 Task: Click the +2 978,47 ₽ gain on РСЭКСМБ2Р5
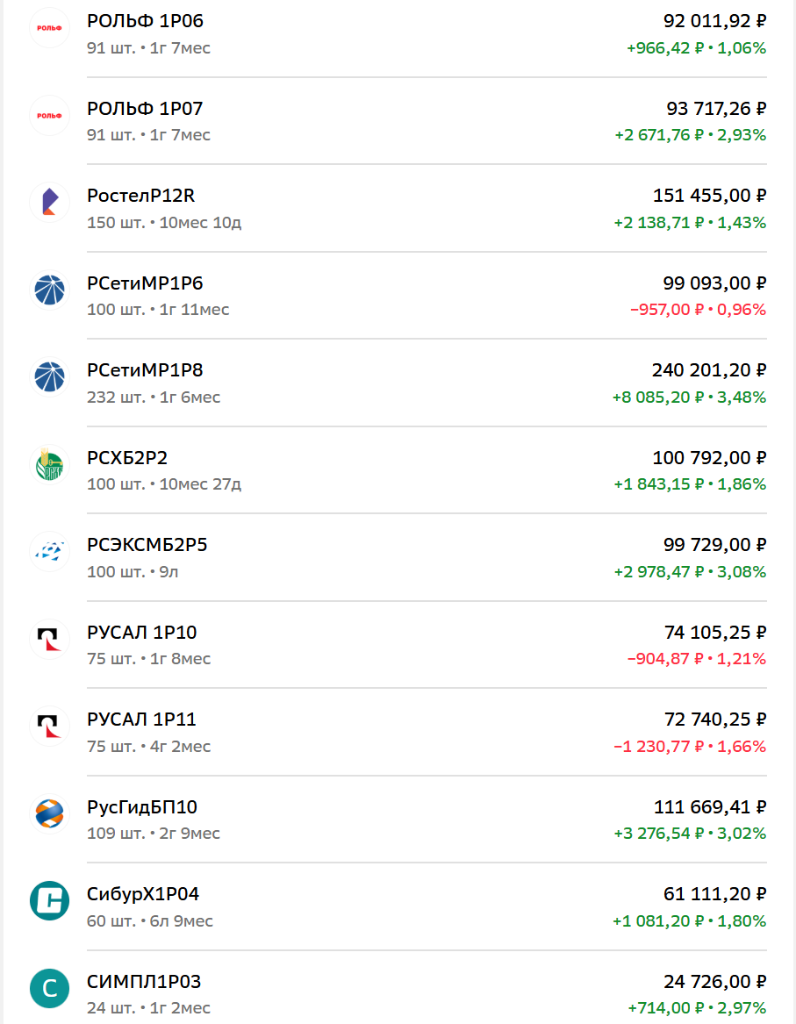click(659, 572)
